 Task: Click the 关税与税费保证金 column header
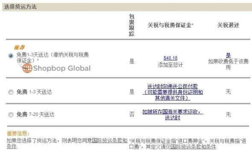click(x=170, y=25)
